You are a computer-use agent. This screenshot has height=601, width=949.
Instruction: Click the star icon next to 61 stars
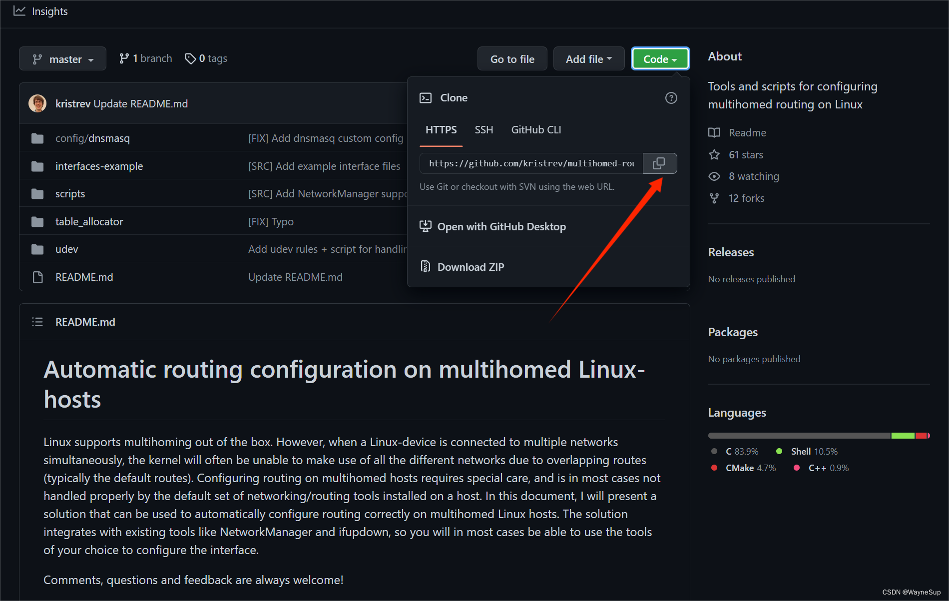coord(714,154)
